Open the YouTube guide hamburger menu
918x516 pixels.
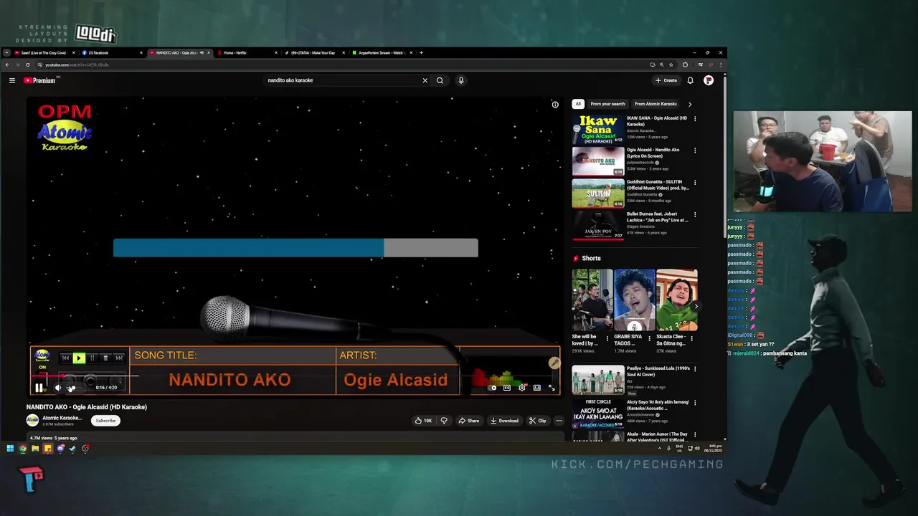pos(12,80)
